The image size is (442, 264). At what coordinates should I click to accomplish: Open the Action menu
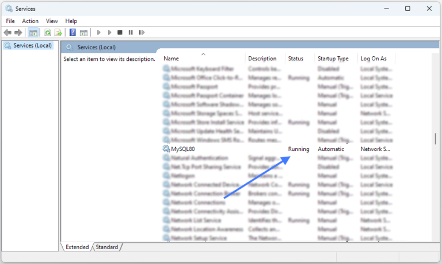click(30, 21)
